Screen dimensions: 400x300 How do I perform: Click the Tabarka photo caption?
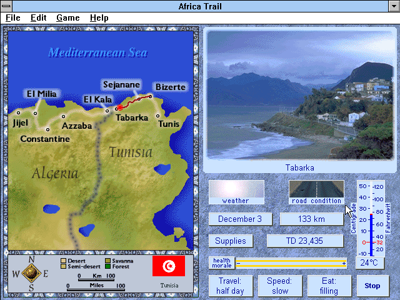(x=300, y=168)
